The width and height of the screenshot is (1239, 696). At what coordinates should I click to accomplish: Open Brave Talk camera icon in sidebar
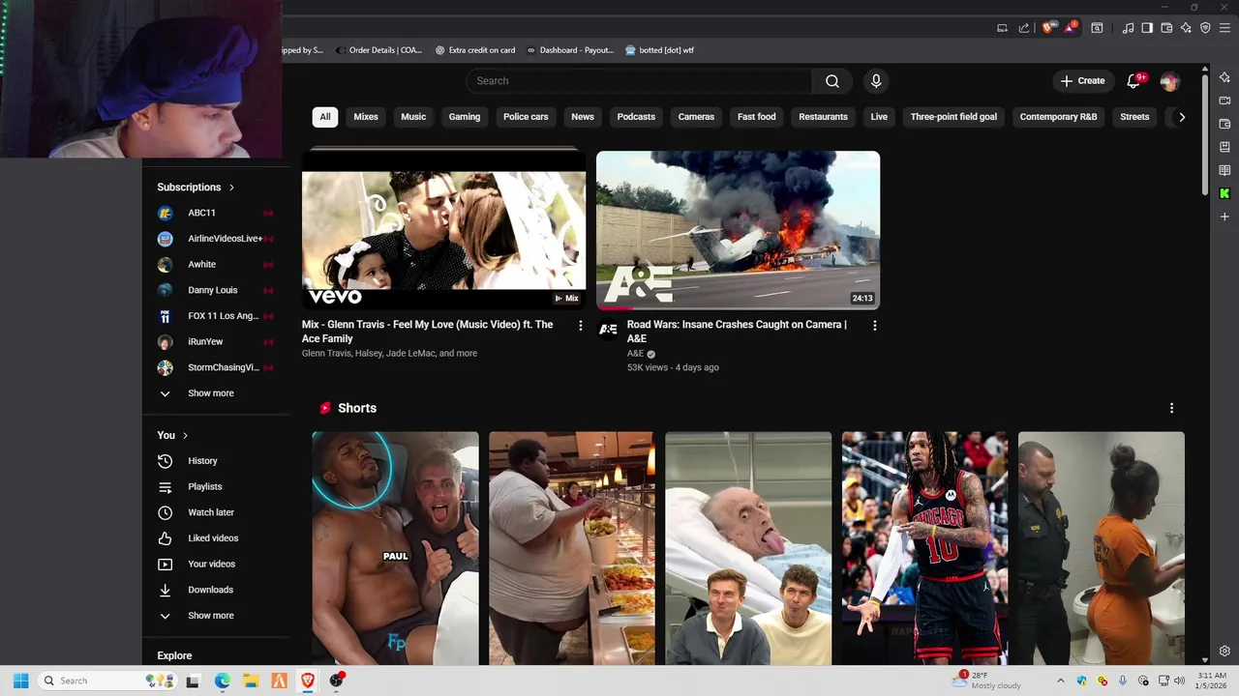tap(1224, 101)
